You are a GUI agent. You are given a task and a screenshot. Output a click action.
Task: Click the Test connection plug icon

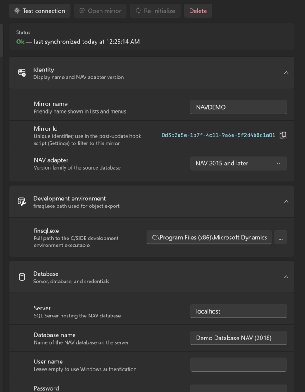pyautogui.click(x=17, y=11)
